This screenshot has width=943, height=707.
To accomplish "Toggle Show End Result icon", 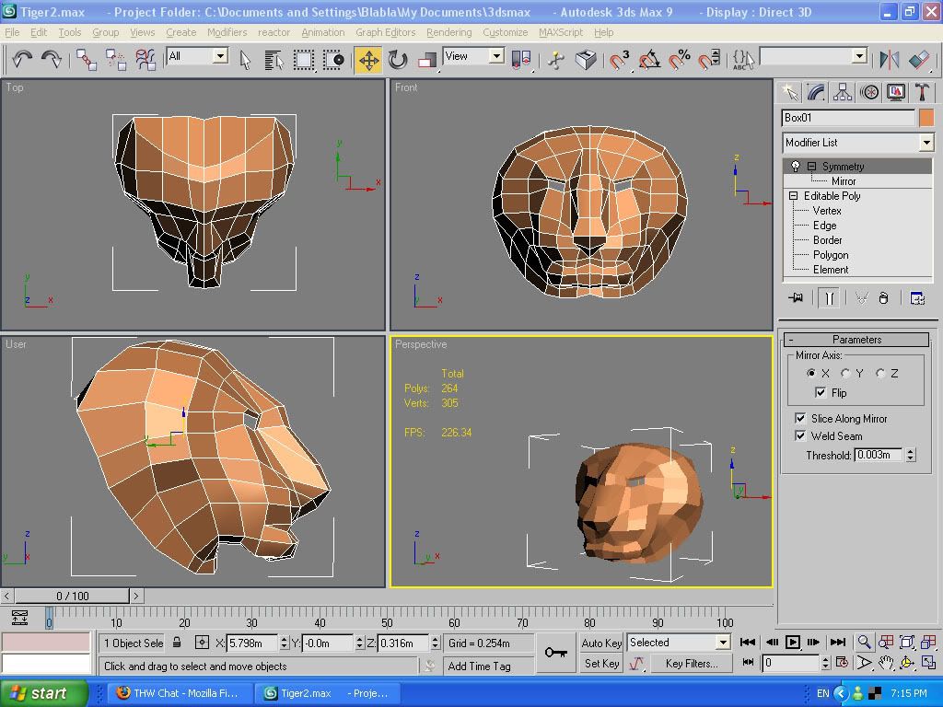I will 829,297.
